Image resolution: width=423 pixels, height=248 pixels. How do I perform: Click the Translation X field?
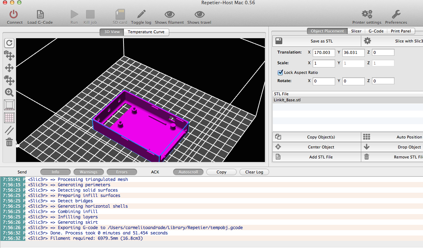324,52
